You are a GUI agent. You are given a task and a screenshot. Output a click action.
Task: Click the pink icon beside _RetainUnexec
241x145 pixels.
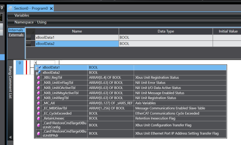tap(39, 119)
